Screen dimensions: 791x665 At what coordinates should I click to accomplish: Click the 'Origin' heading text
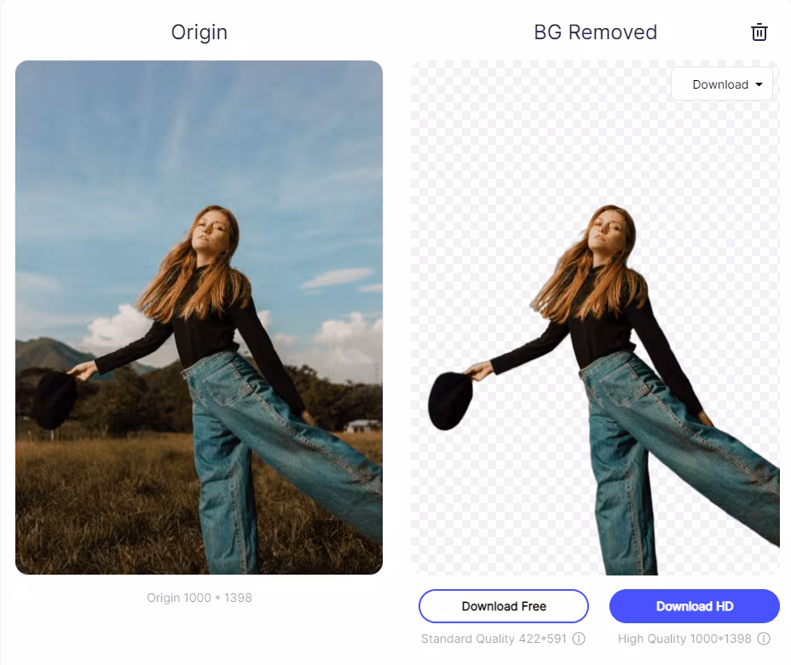[199, 32]
